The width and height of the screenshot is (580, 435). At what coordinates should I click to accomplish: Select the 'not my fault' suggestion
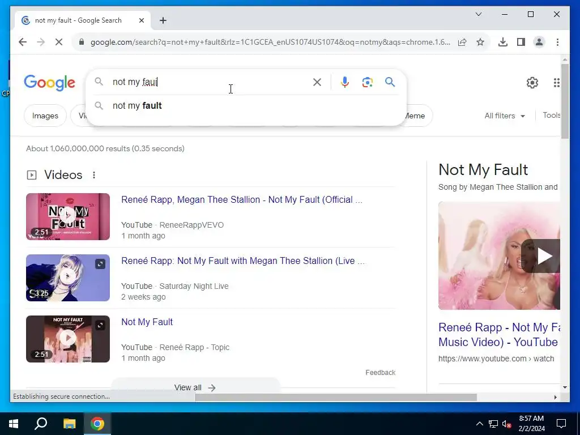point(246,106)
